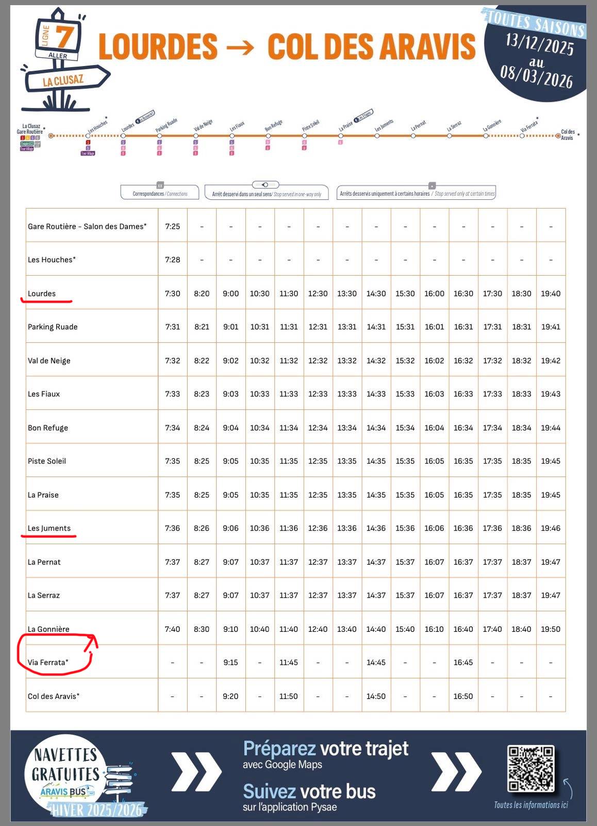Click the 16:07 time in La Serraz row
Viewport: 597px width, 826px height.
434,595
